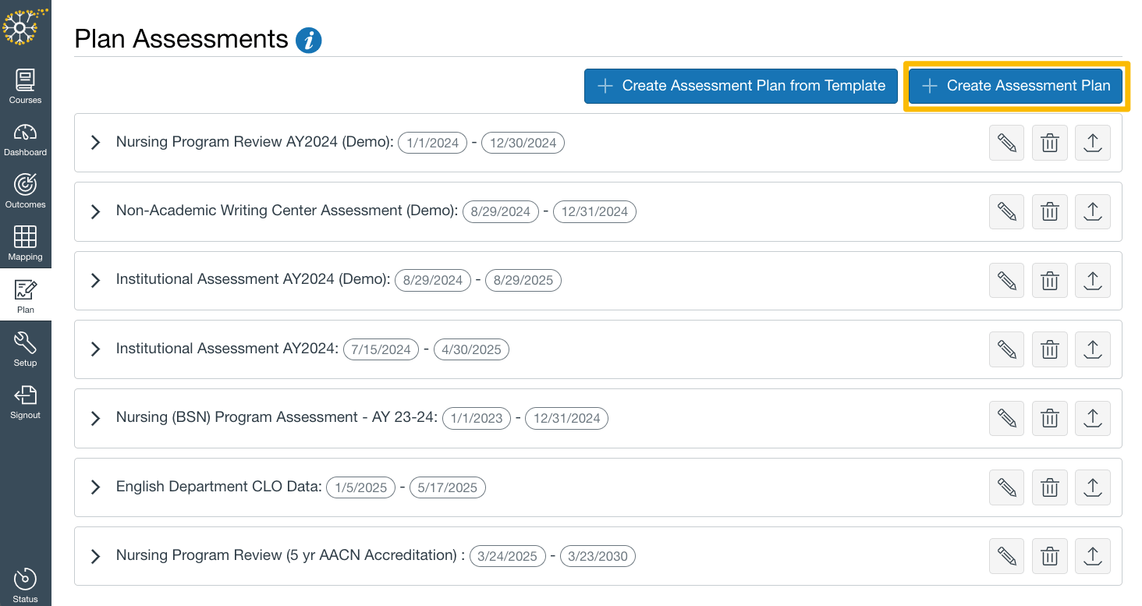The width and height of the screenshot is (1142, 606).
Task: Delete the Nursing Program Review 5 yr plan
Action: coord(1049,555)
